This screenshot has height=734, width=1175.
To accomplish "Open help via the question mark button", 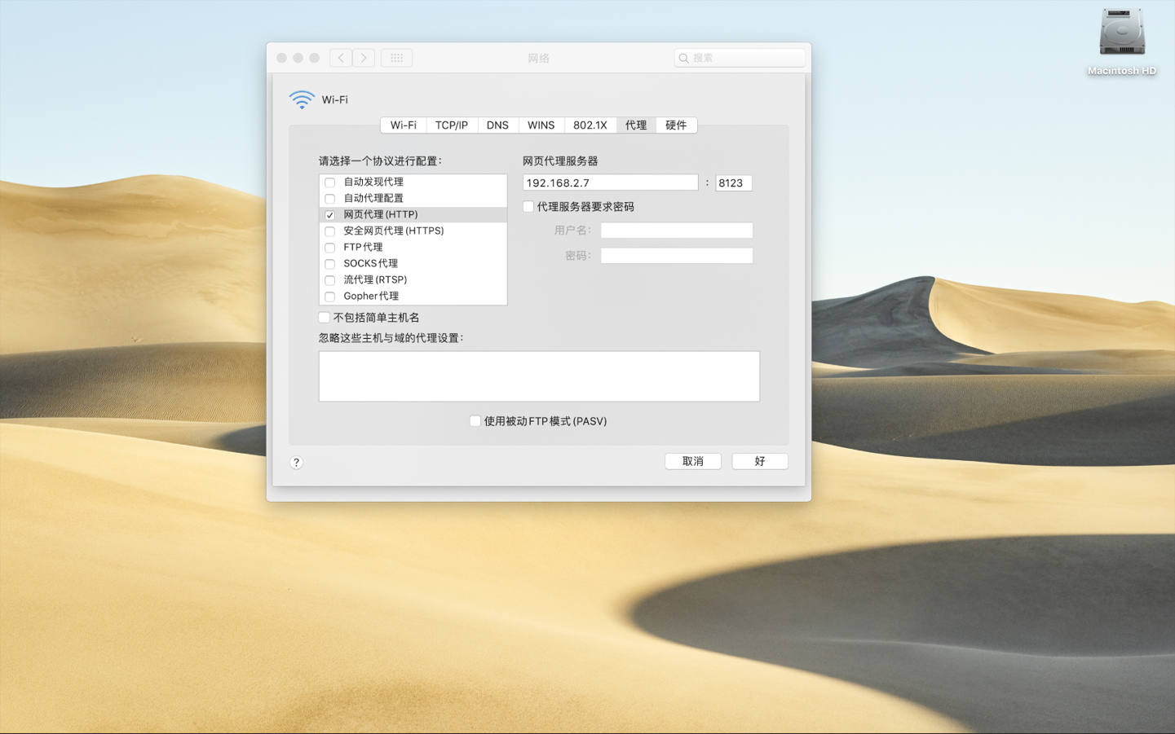I will click(296, 462).
